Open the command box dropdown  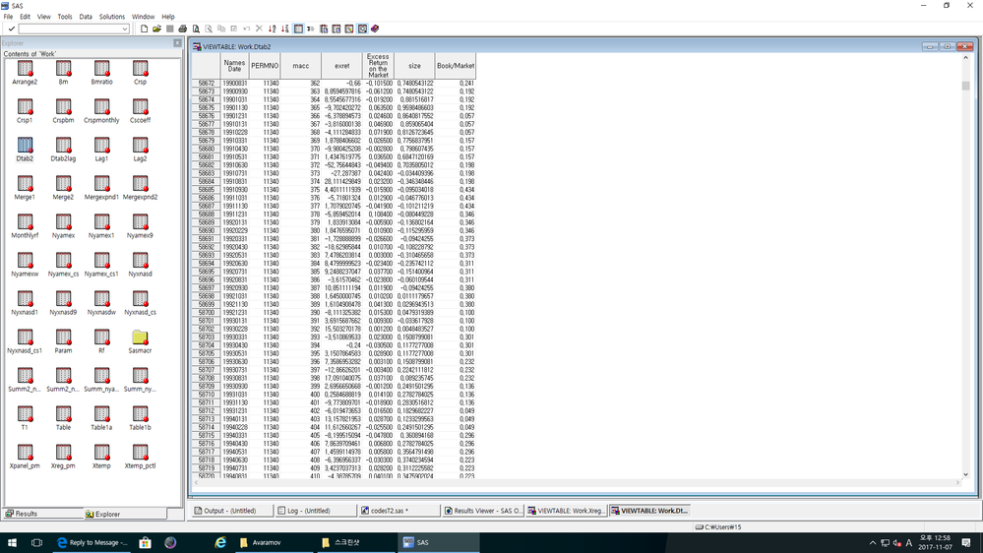pyautogui.click(x=125, y=29)
